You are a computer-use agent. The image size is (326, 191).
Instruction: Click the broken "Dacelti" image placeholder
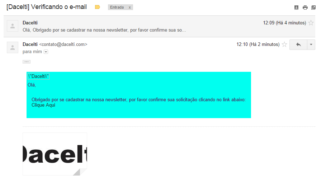[x=38, y=76]
